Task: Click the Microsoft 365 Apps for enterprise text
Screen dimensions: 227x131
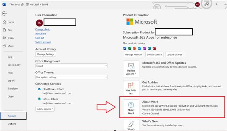Action: pyautogui.click(x=150, y=37)
